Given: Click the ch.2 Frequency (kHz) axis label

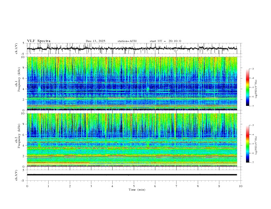Looking at the screenshot, I should coord(19,136).
